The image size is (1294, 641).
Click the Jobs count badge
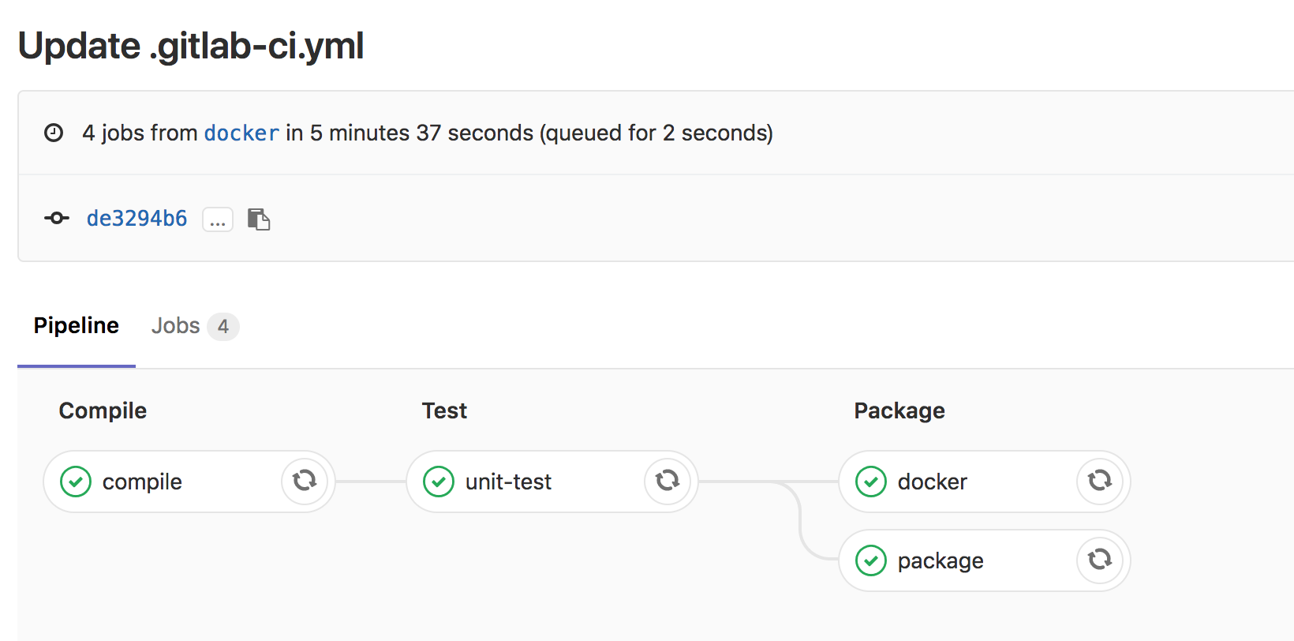pyautogui.click(x=223, y=327)
